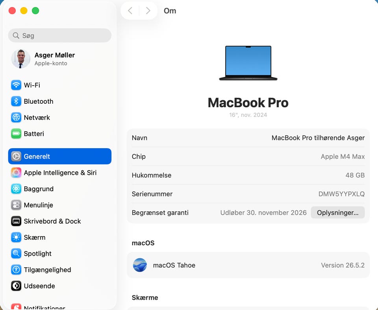The width and height of the screenshot is (378, 310).
Task: Open the Menulinje icon
Action: (x=16, y=205)
